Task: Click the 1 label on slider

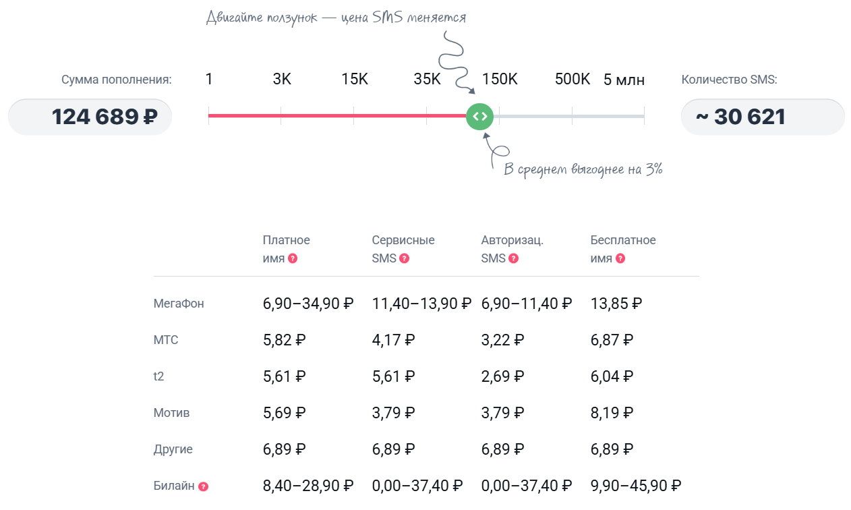Action: tap(209, 79)
